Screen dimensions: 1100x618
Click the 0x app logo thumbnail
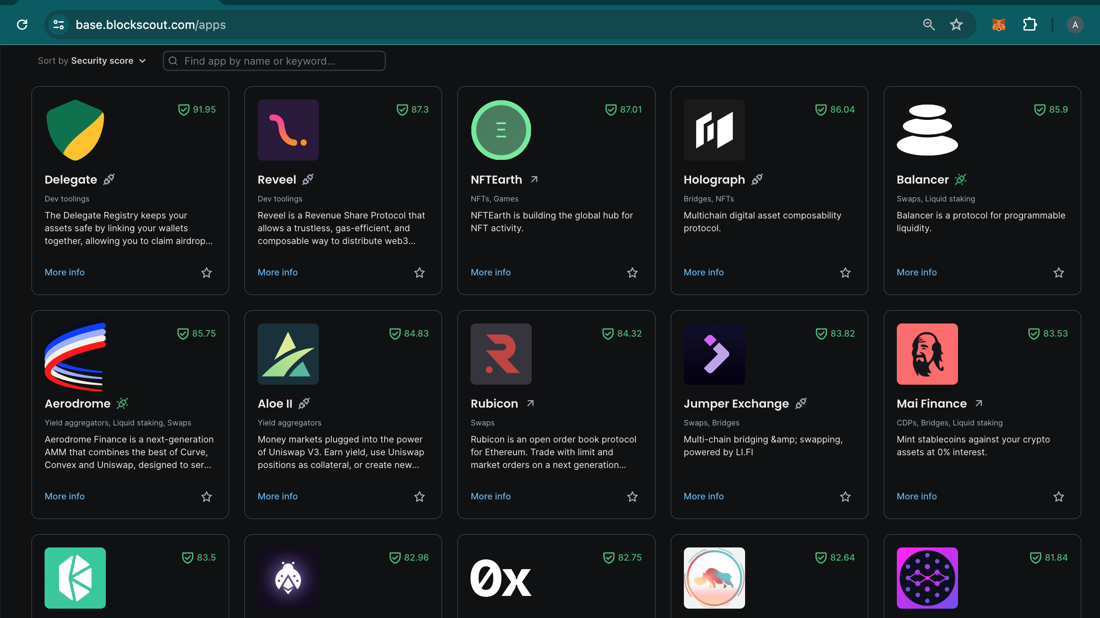pos(501,578)
